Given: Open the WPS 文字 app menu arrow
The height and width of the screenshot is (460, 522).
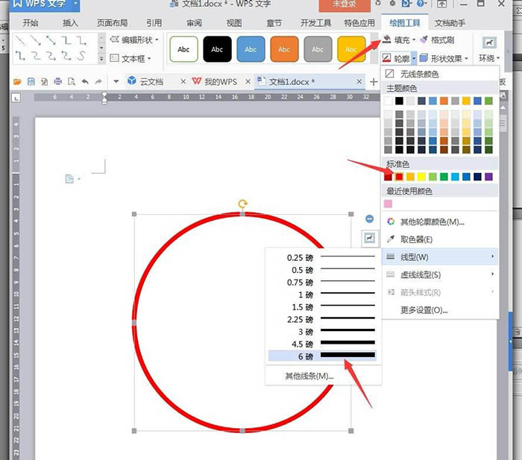Looking at the screenshot, I should tap(75, 4).
